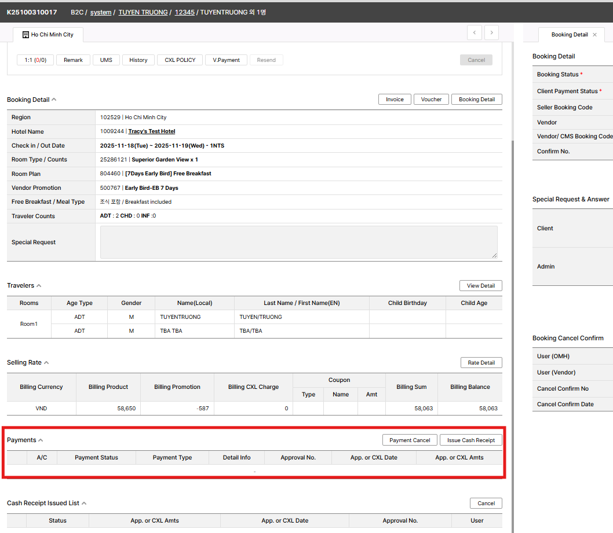This screenshot has width=613, height=533.
Task: Collapse the Selling Rate section
Action: point(46,362)
